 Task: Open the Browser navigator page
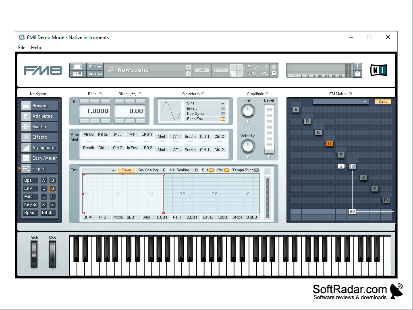[x=39, y=106]
